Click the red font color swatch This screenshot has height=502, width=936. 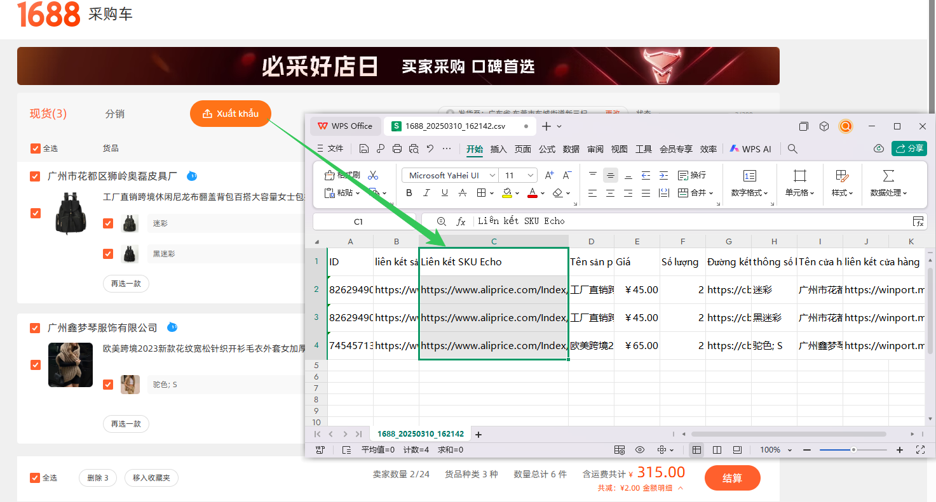click(x=532, y=193)
